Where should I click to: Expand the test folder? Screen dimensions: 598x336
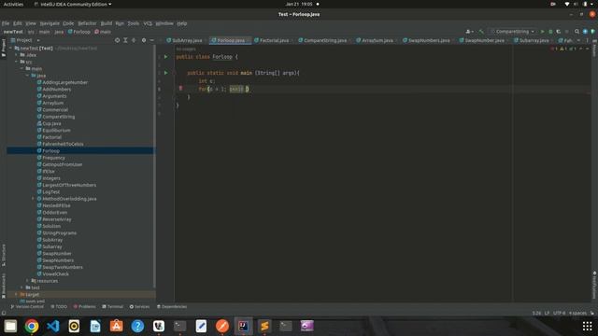[x=21, y=287]
